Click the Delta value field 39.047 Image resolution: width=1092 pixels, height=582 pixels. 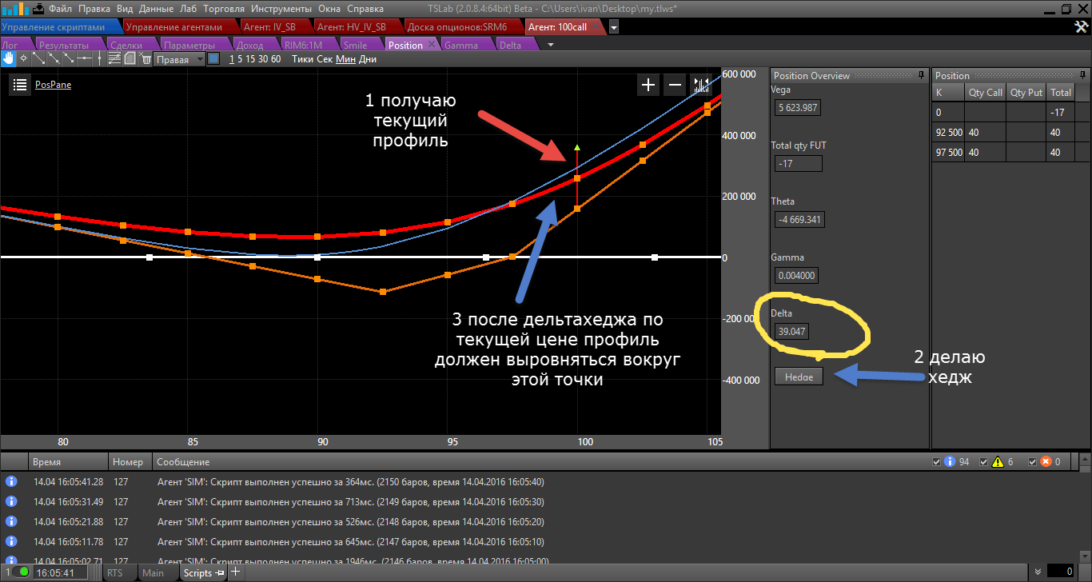click(x=791, y=331)
